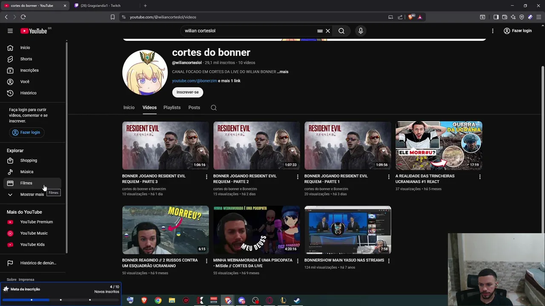The width and height of the screenshot is (545, 306).
Task: Open the Bonnershow video options menu
Action: tap(389, 261)
